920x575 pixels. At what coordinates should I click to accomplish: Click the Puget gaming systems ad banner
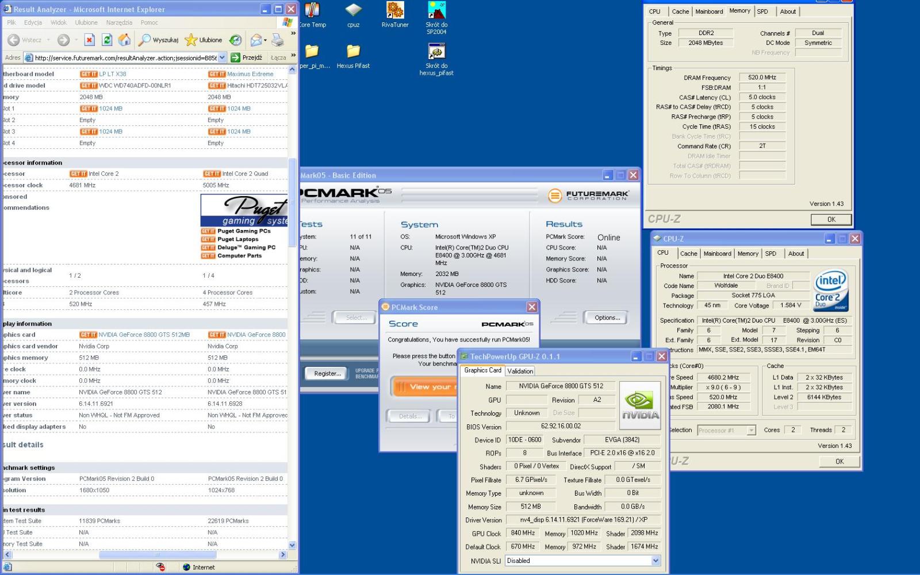tap(244, 210)
